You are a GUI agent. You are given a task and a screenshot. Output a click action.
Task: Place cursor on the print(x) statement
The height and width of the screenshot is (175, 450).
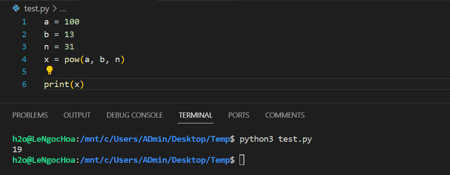coord(64,84)
